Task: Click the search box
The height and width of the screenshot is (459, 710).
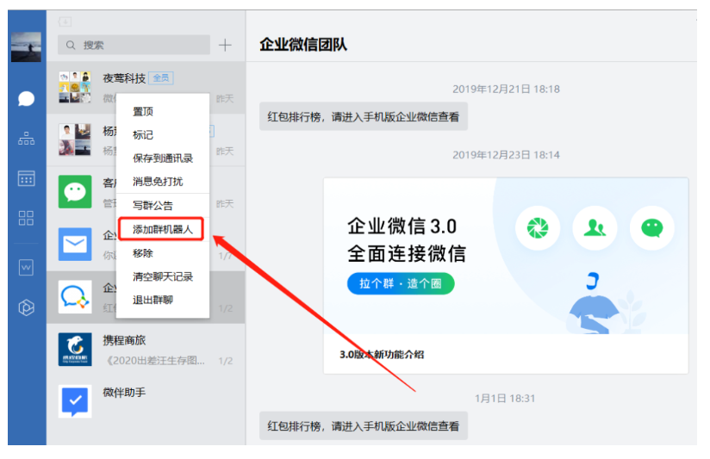Action: tap(134, 45)
